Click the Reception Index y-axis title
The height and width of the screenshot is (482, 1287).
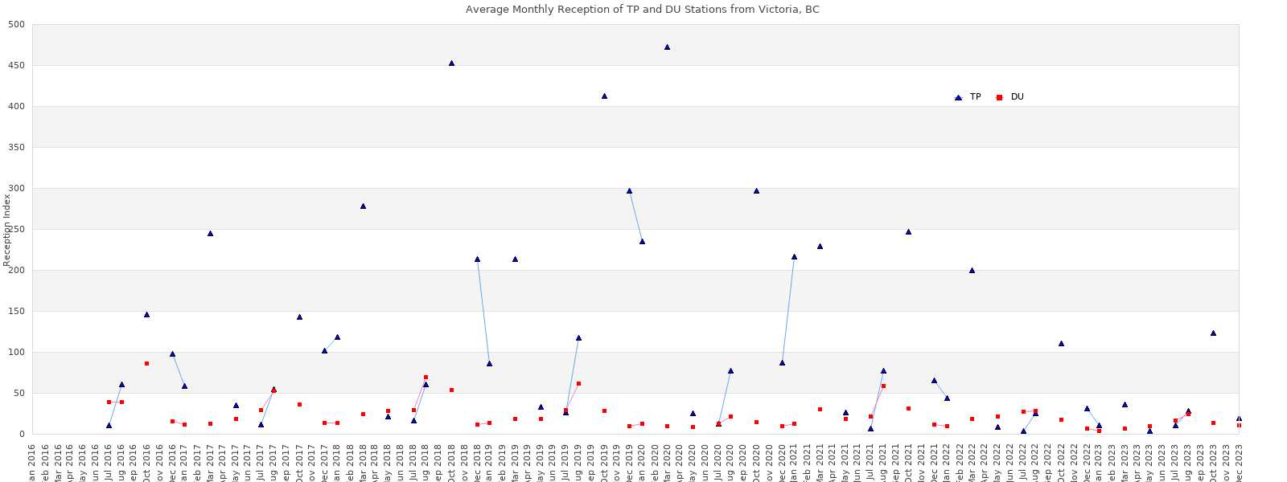click(x=7, y=230)
